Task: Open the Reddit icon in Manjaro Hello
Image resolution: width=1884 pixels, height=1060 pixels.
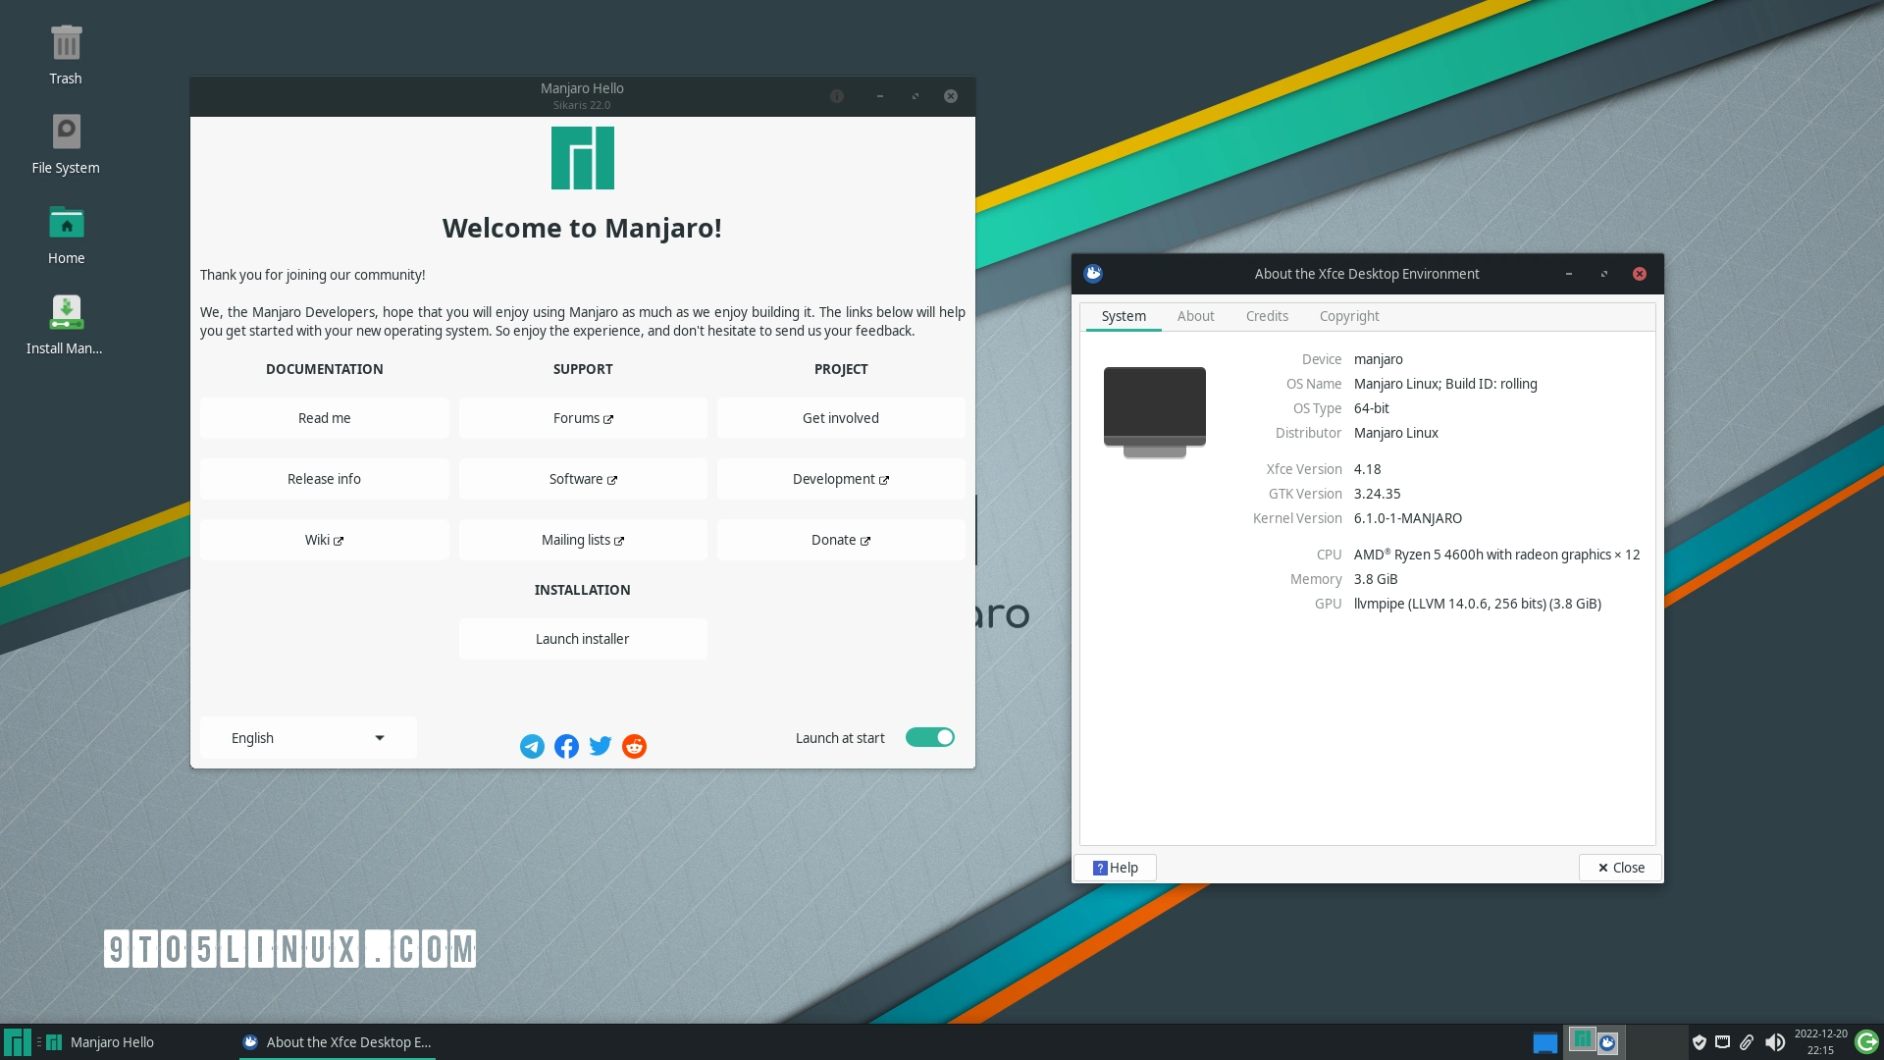Action: (634, 746)
